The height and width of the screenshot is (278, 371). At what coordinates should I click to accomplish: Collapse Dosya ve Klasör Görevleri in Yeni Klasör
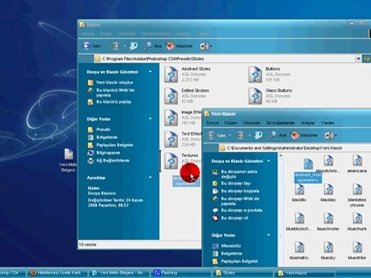tap(269, 161)
